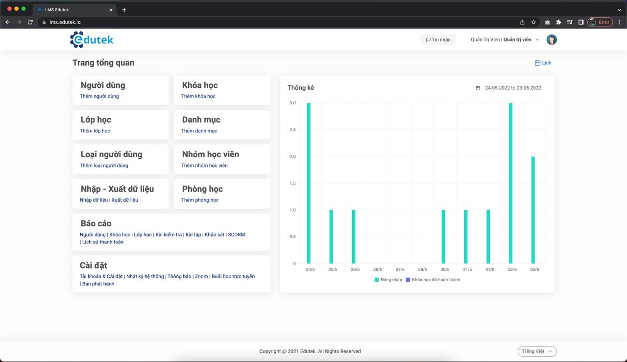Image resolution: width=627 pixels, height=362 pixels.
Task: Go back with browser back arrow
Action: coord(8,22)
